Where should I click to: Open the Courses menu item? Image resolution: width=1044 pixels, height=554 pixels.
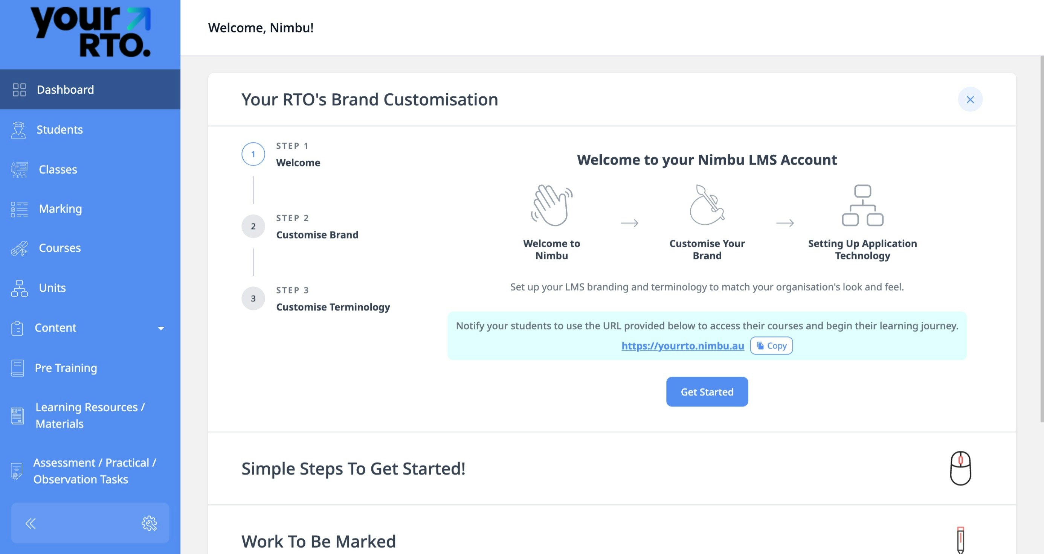90,248
